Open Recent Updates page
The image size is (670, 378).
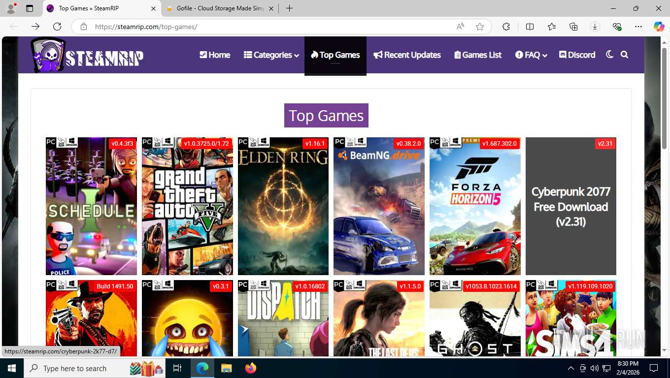coord(407,55)
